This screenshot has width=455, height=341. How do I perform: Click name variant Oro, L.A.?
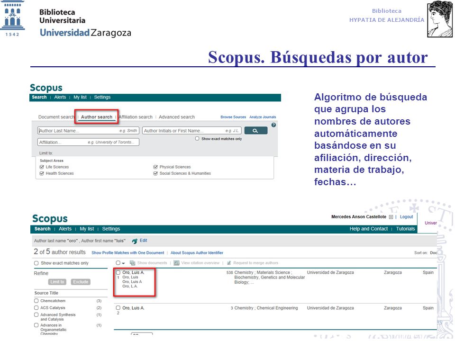(130, 287)
